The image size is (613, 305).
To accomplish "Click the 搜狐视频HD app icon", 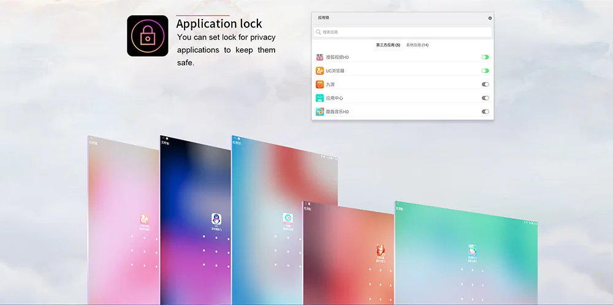I will click(320, 57).
